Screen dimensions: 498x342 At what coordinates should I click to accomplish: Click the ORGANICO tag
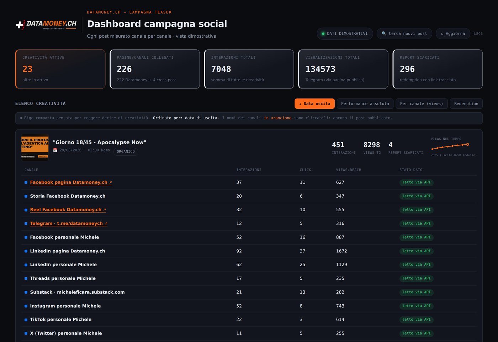pyautogui.click(x=126, y=151)
